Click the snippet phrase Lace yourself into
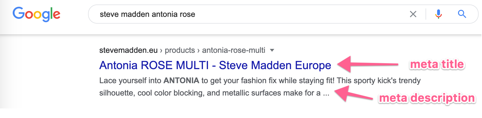Viewport: 482px width, 118px height. point(130,81)
